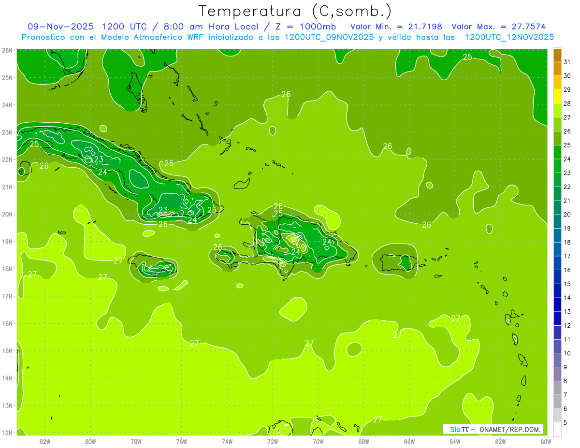The height and width of the screenshot is (448, 580).
Task: Click the title "Temperatura (C,somb.)"
Action: [295, 11]
